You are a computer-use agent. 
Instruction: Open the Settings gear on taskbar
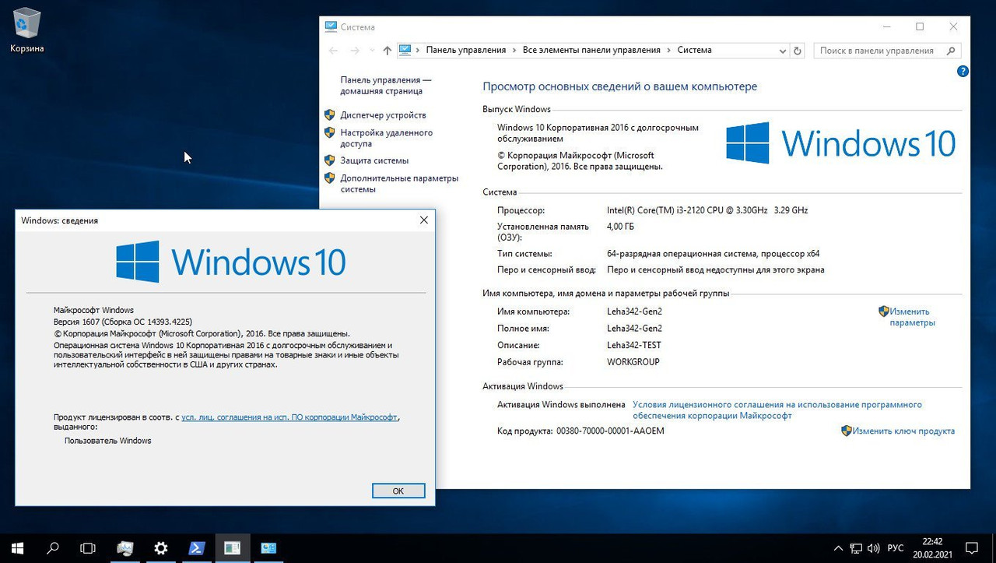click(160, 548)
